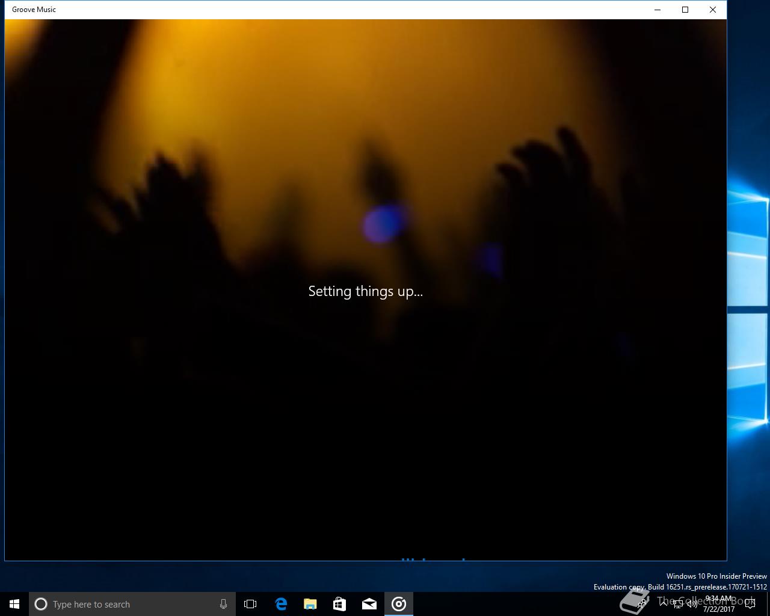This screenshot has height=616, width=770.
Task: Minimize the Groove Music window
Action: pyautogui.click(x=658, y=10)
